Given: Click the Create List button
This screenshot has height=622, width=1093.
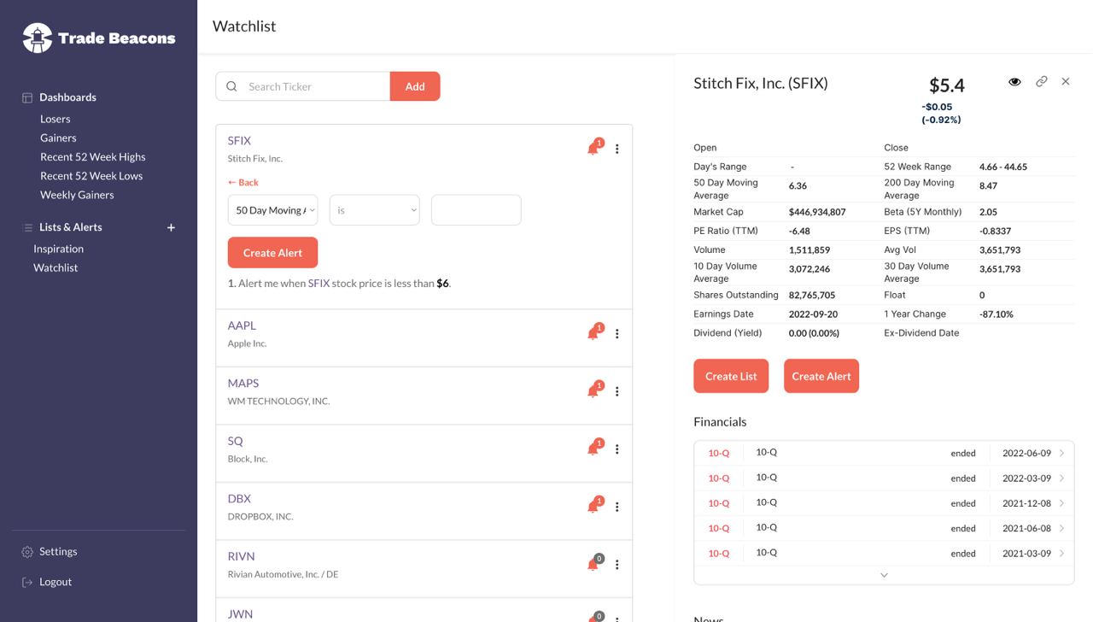Looking at the screenshot, I should (731, 376).
